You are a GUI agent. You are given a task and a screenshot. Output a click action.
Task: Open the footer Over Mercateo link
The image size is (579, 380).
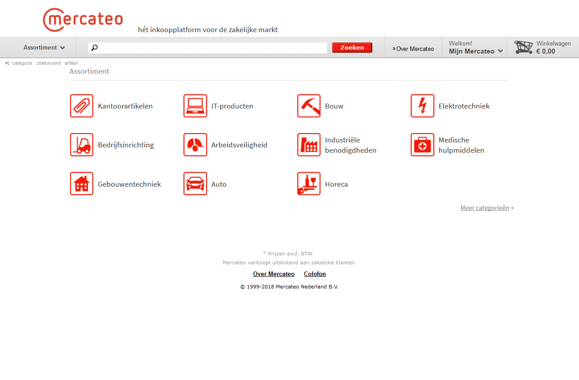(x=274, y=274)
